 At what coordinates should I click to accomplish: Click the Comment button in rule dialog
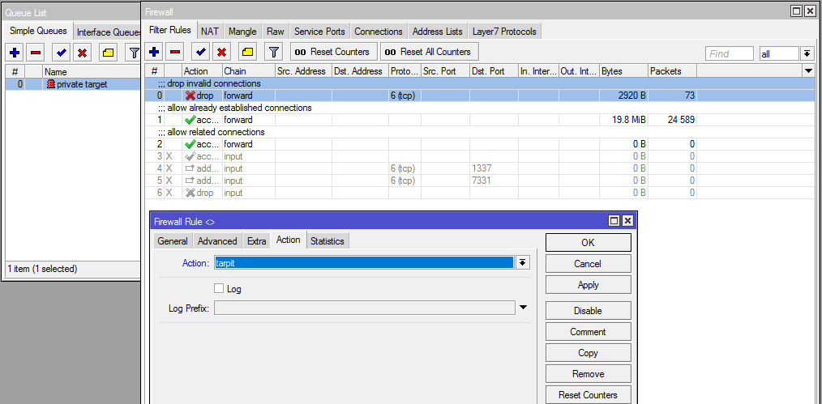589,332
